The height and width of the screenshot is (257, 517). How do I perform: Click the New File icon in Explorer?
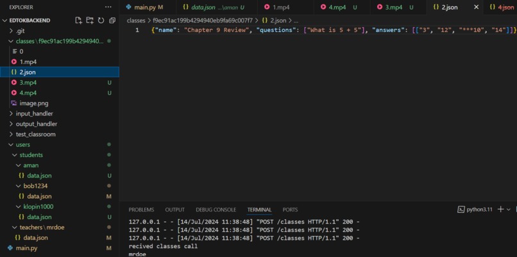[x=78, y=21]
